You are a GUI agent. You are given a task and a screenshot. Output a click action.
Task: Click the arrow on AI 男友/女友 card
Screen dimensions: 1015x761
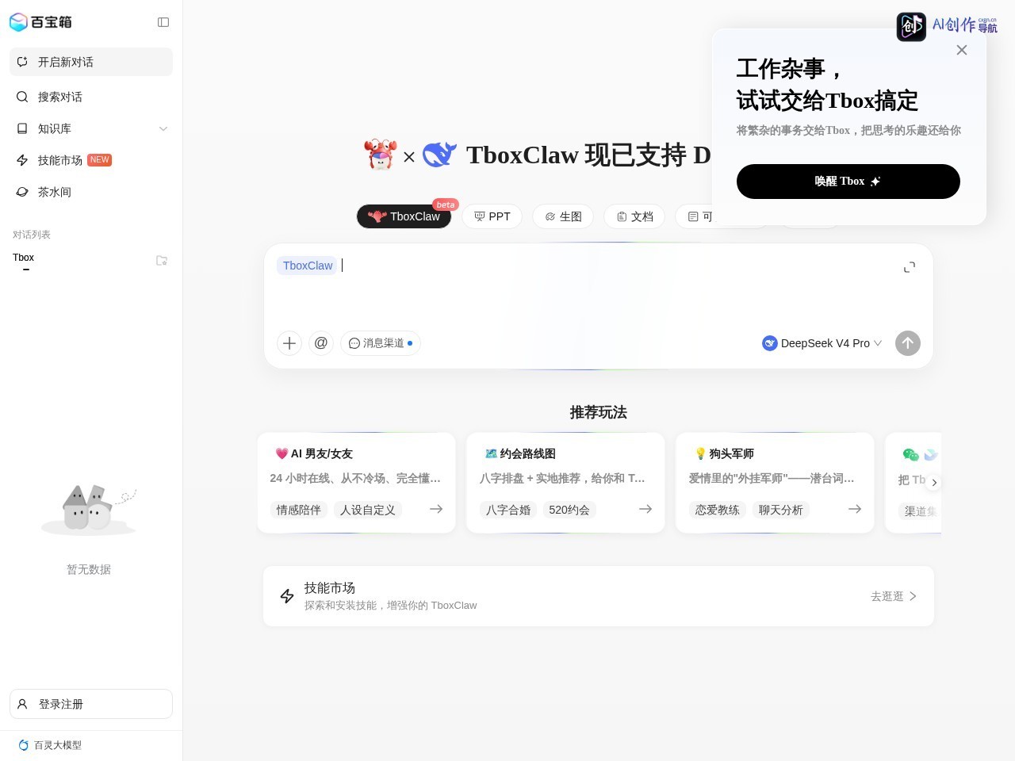click(x=436, y=509)
